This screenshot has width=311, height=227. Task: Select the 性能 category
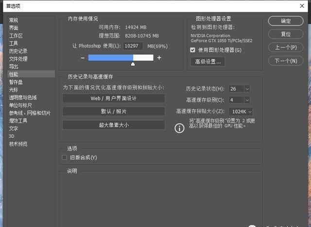tap(31, 74)
